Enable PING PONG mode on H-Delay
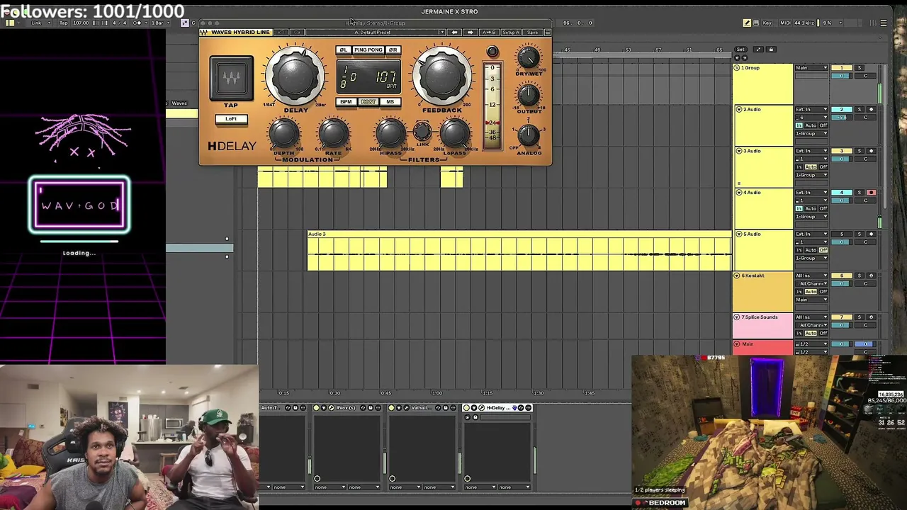The image size is (907, 510). coord(368,50)
